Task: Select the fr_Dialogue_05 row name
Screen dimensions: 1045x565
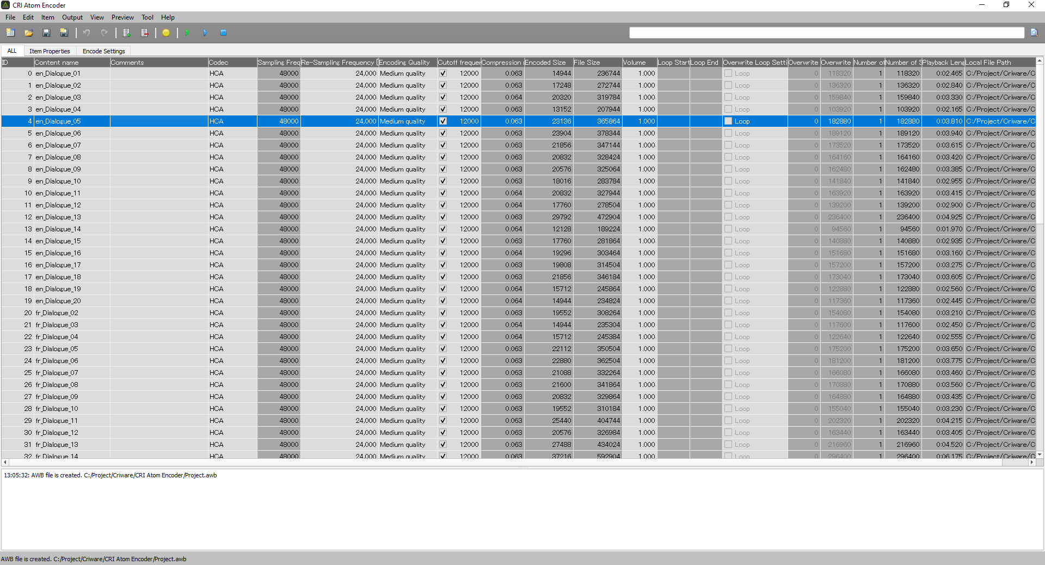Action: pyautogui.click(x=57, y=349)
